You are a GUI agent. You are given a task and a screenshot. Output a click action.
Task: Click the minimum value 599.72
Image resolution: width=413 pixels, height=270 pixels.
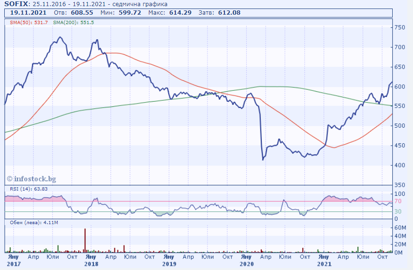click(x=130, y=13)
